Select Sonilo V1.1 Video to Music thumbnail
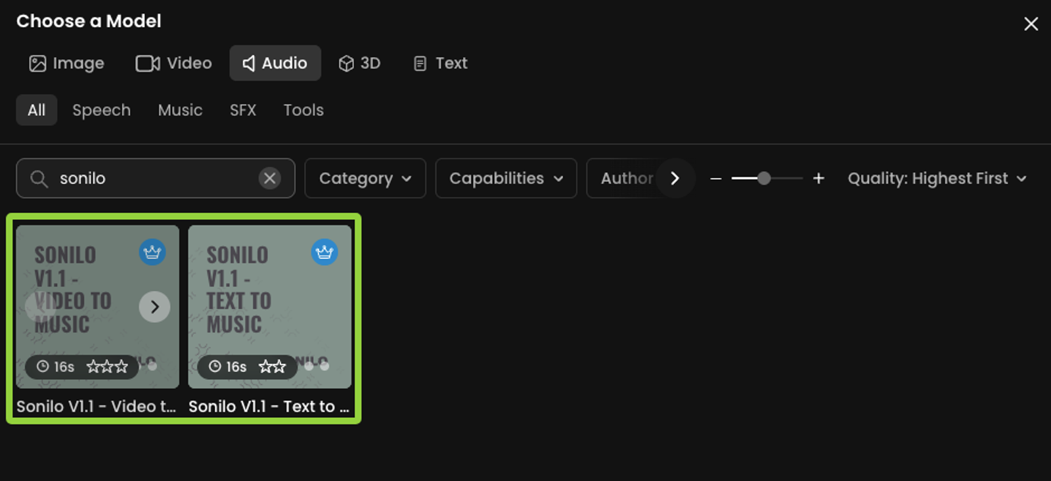 click(98, 307)
